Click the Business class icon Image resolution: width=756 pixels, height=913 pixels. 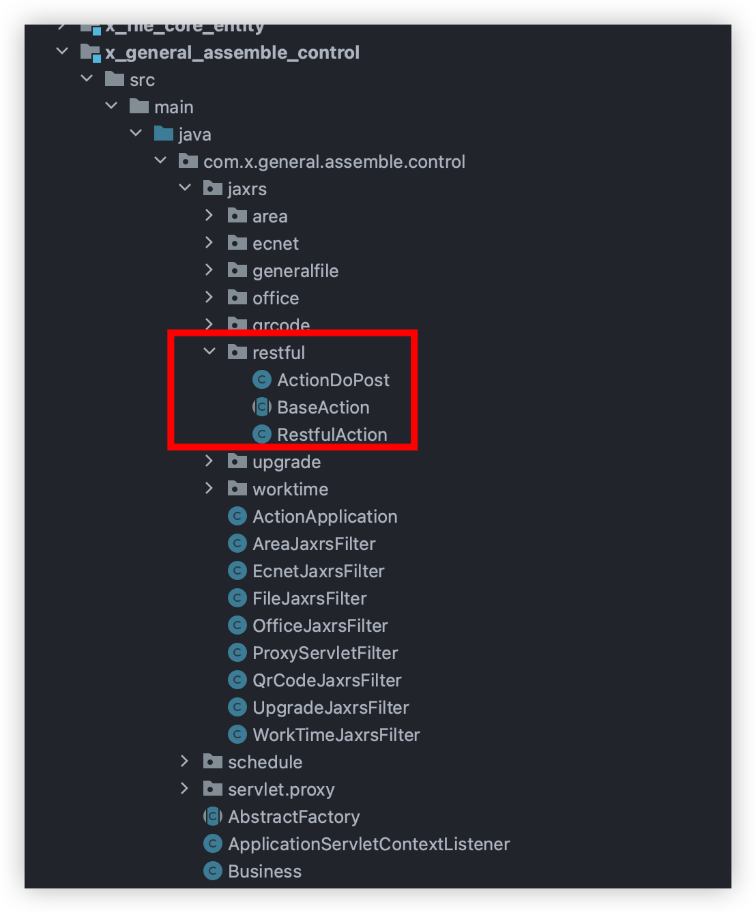[x=213, y=871]
